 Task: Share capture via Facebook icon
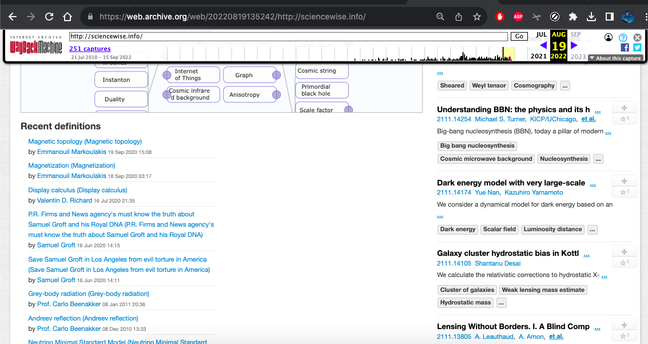click(625, 48)
